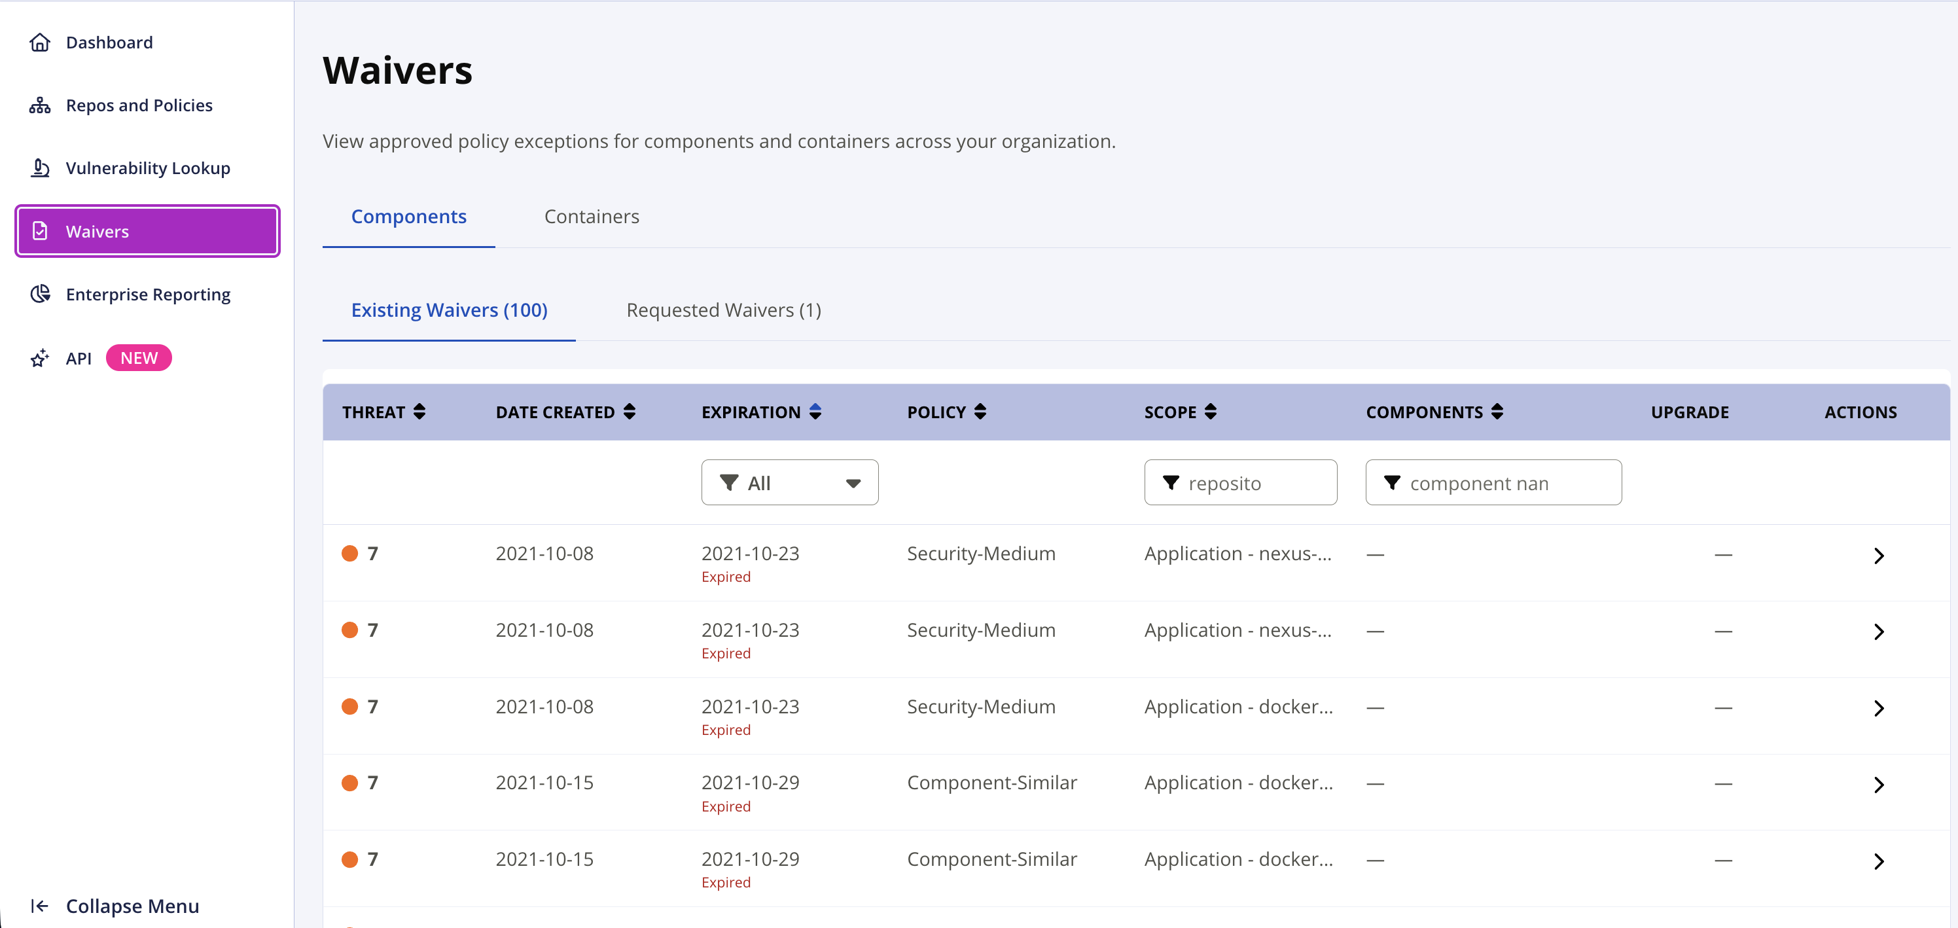The width and height of the screenshot is (1958, 928).
Task: Click the Enterprise Reporting pie chart icon
Action: (39, 294)
